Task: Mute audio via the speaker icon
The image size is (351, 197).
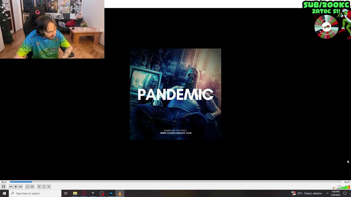Action: click(x=334, y=188)
